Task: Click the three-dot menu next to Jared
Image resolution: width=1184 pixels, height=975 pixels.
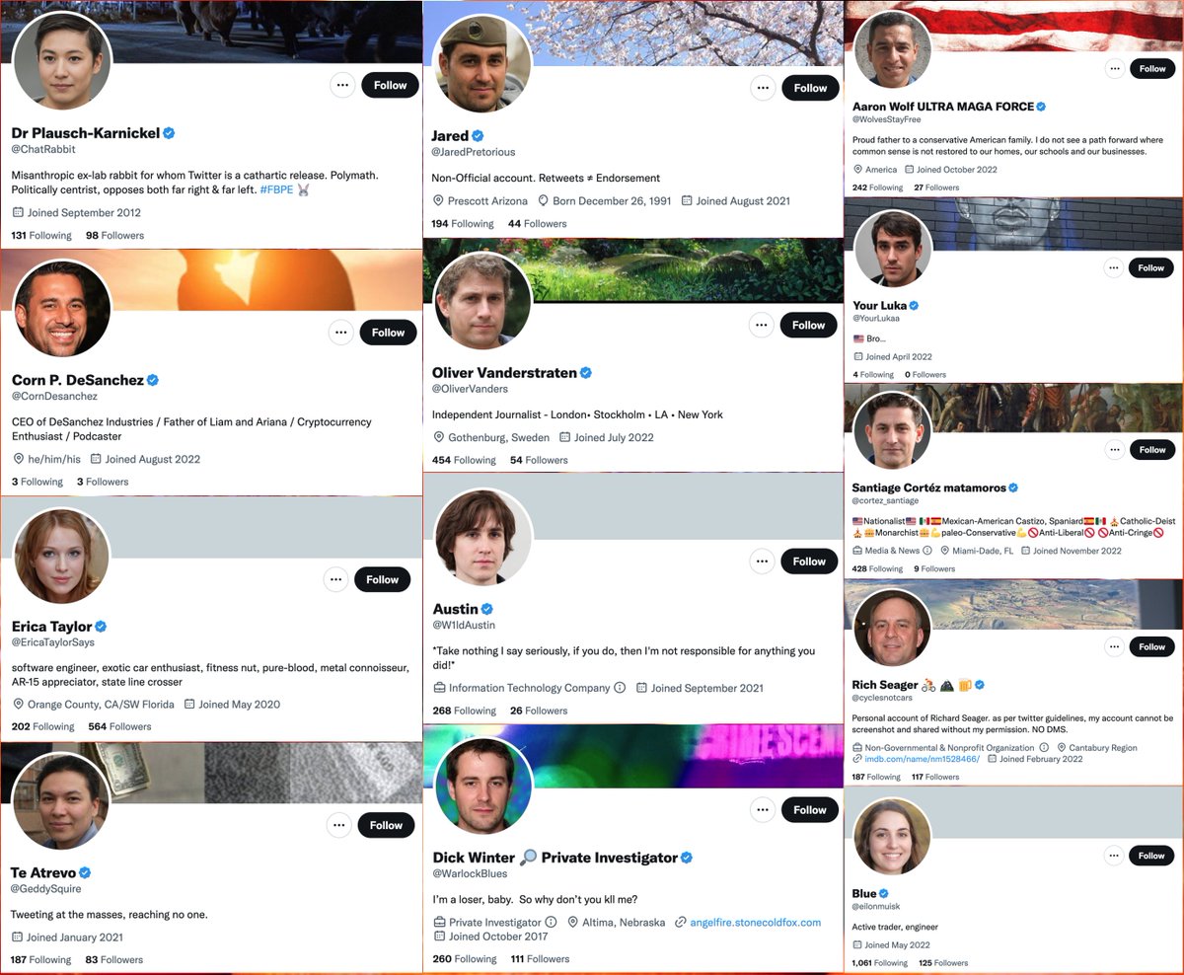Action: (762, 88)
